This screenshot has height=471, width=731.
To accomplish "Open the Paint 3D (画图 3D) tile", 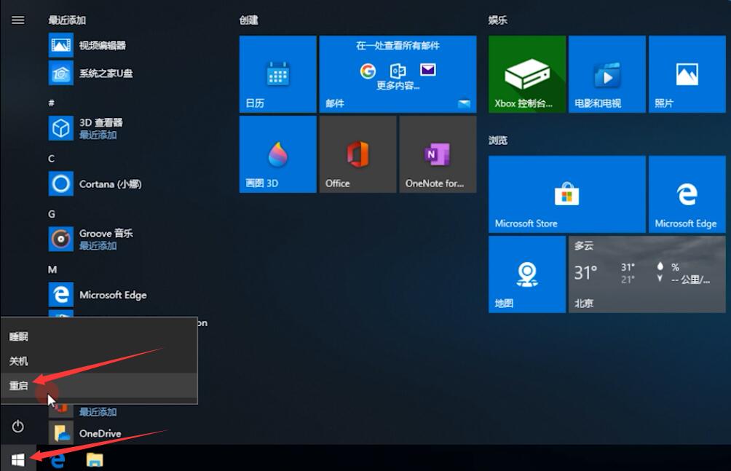I will click(x=277, y=154).
